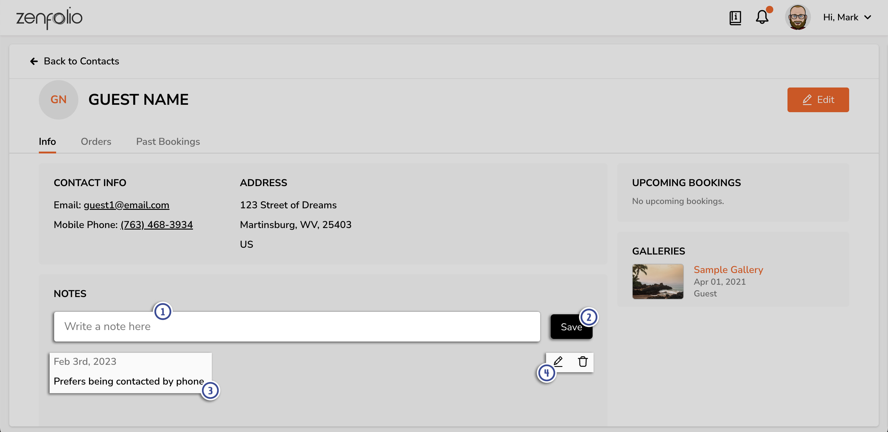888x432 pixels.
Task: Click the Save button for notes
Action: coord(571,326)
